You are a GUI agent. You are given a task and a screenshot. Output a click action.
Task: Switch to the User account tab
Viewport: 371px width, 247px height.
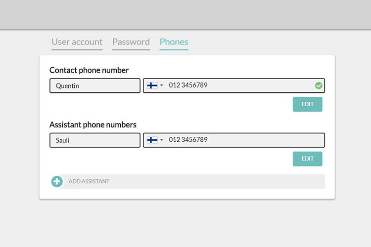point(77,42)
